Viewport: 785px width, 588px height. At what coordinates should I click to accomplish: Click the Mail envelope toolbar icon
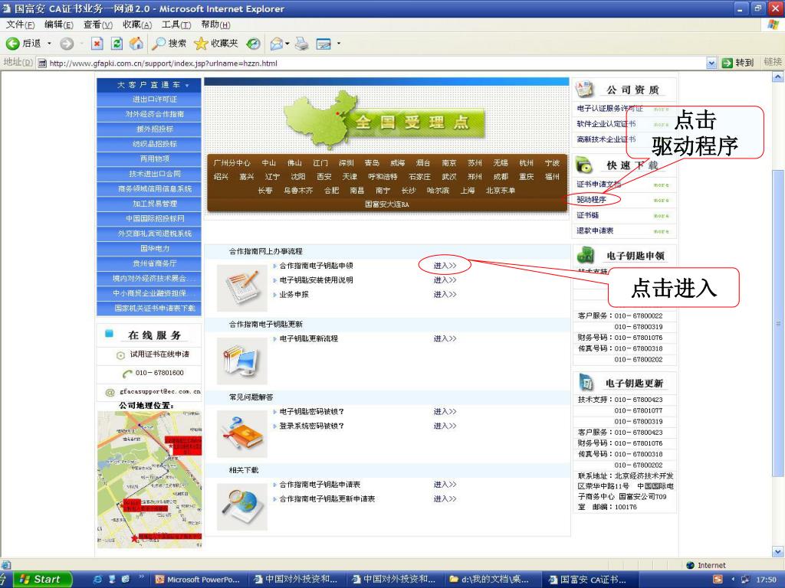276,44
